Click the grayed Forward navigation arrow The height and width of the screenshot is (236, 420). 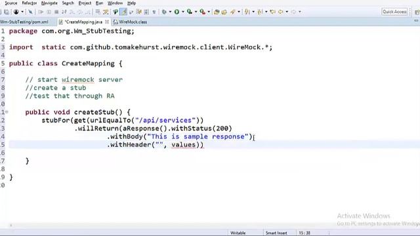click(x=293, y=12)
